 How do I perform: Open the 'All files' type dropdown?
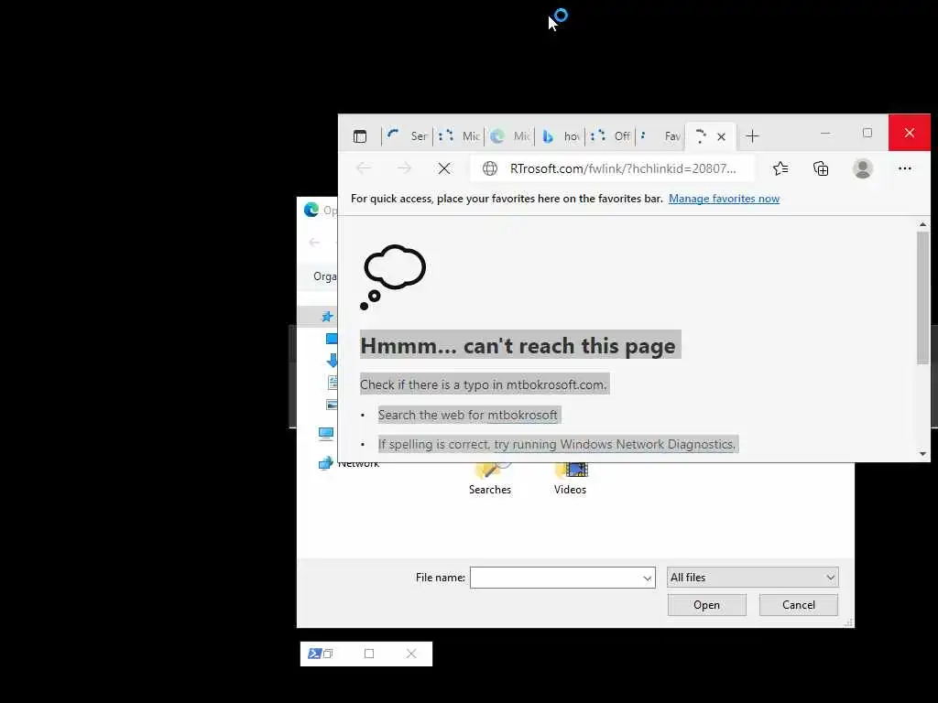click(753, 578)
